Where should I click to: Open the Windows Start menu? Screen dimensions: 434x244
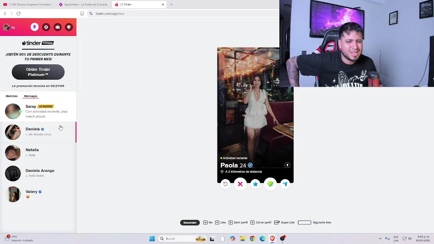point(152,239)
